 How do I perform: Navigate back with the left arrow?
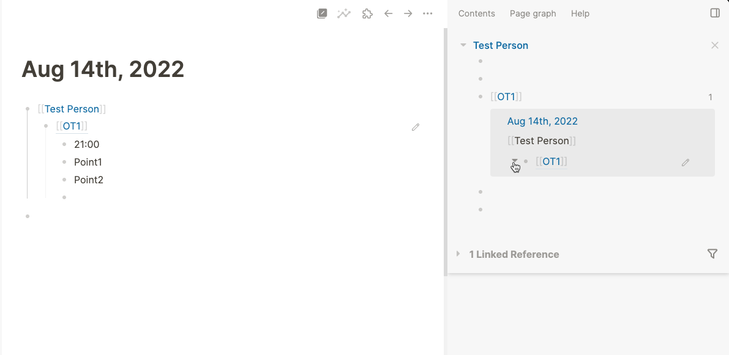click(389, 13)
